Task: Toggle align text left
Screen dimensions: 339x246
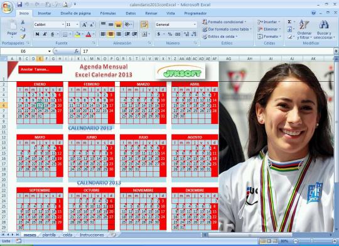Action: click(104, 34)
